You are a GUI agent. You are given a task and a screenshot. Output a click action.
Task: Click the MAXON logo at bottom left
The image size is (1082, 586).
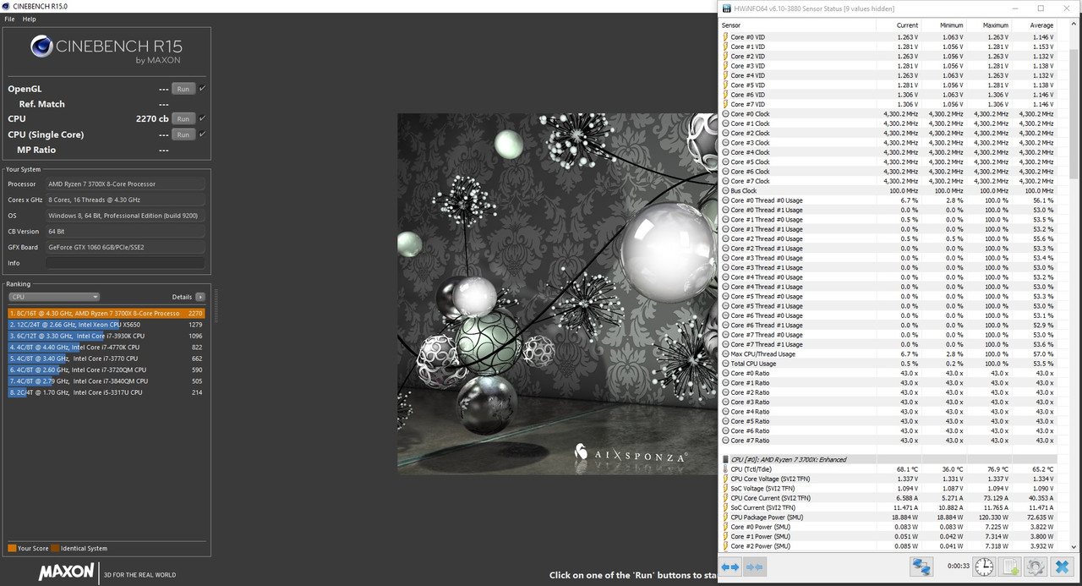[66, 572]
